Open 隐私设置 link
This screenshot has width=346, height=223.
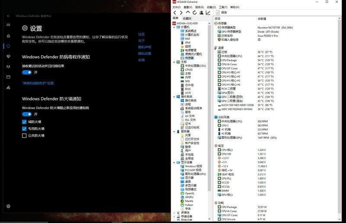click(x=144, y=53)
